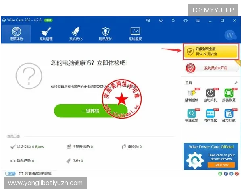
Task: Click the user avatar W icon
Action: pyautogui.click(x=230, y=35)
